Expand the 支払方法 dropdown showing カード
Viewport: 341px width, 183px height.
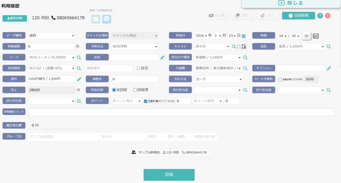click(x=218, y=79)
